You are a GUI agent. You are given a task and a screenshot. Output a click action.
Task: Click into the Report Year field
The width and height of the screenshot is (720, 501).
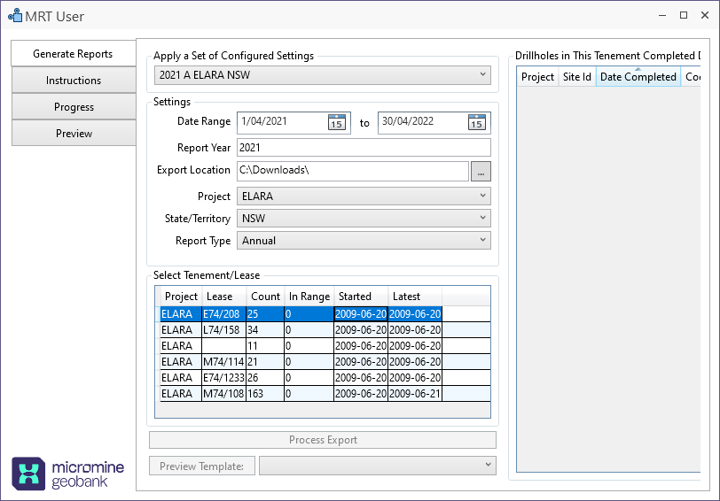pyautogui.click(x=364, y=148)
